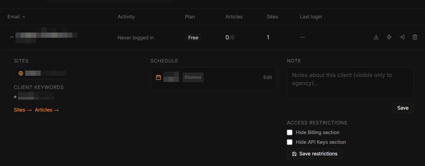Delete client with the trash icon
Viewport: 425px width, 166px height.
pyautogui.click(x=415, y=37)
